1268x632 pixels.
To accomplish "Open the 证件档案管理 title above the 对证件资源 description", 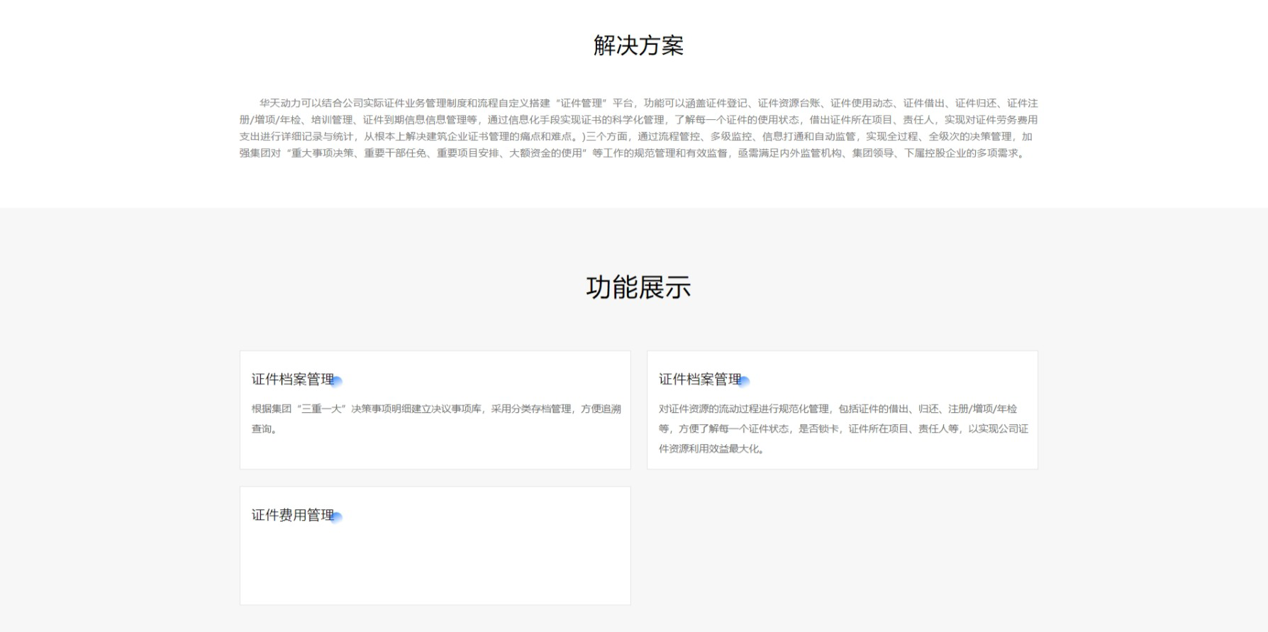I will point(699,379).
